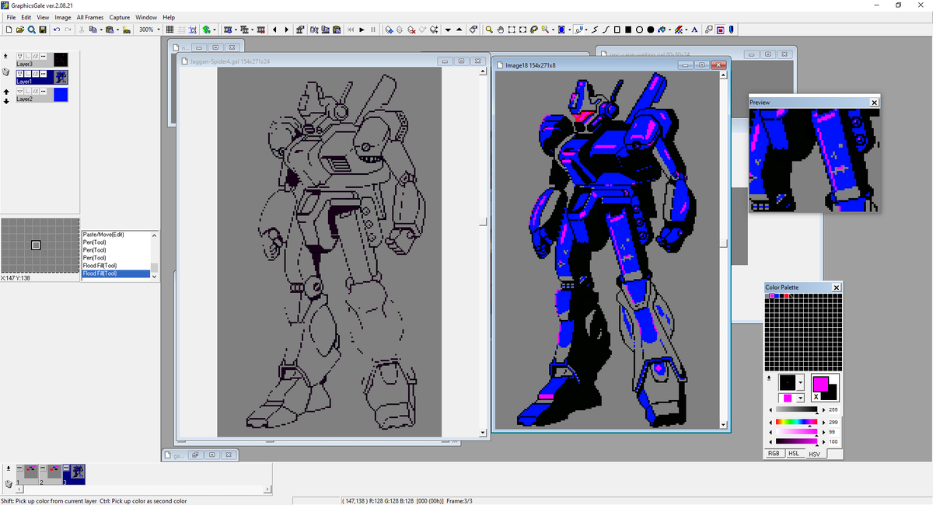Open primary color black dropdown in palette

pos(800,382)
